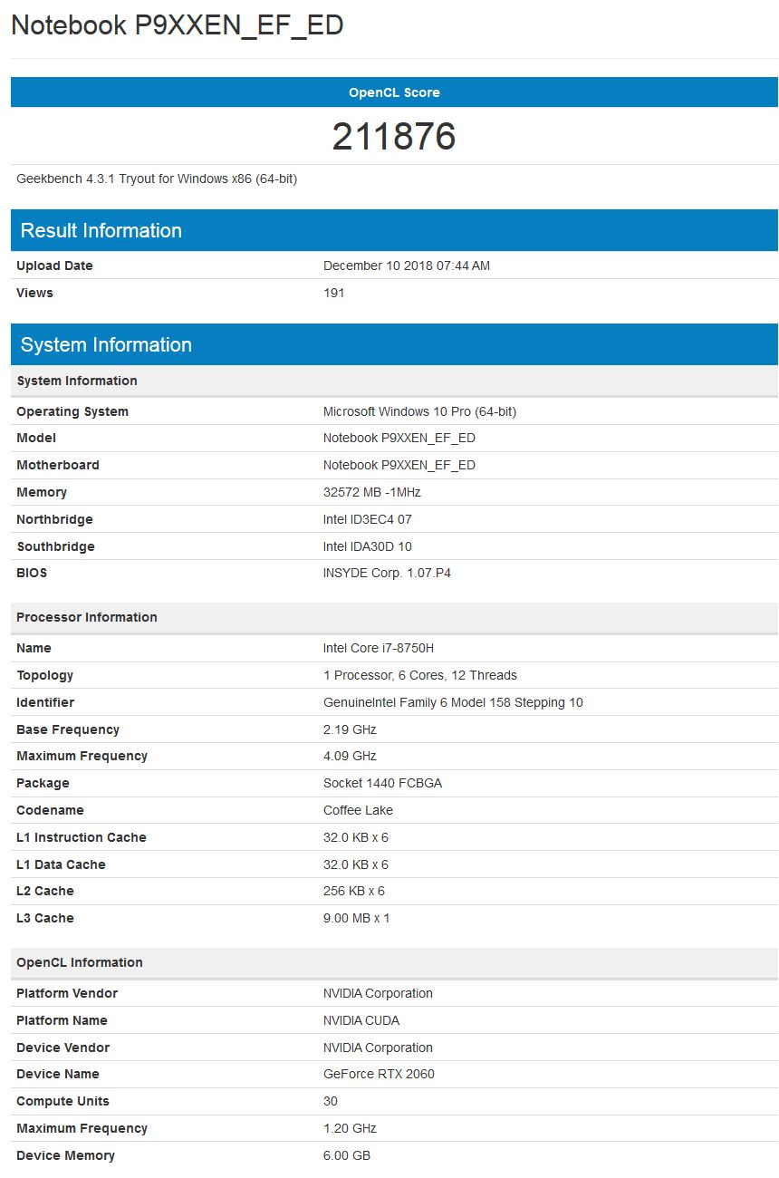Click the Package label
Viewport: 779px width, 1178px height.
(x=43, y=783)
